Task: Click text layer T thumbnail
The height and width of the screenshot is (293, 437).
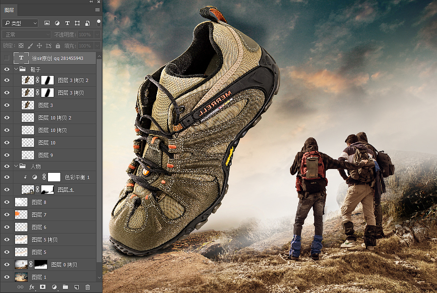Action: pyautogui.click(x=21, y=58)
